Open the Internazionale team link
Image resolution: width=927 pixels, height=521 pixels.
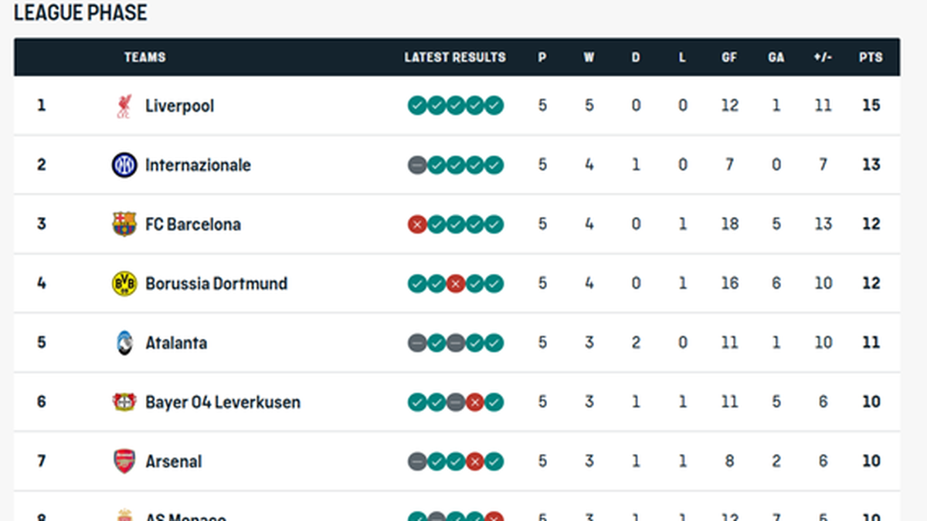[199, 165]
